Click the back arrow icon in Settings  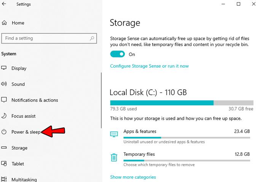4,4
